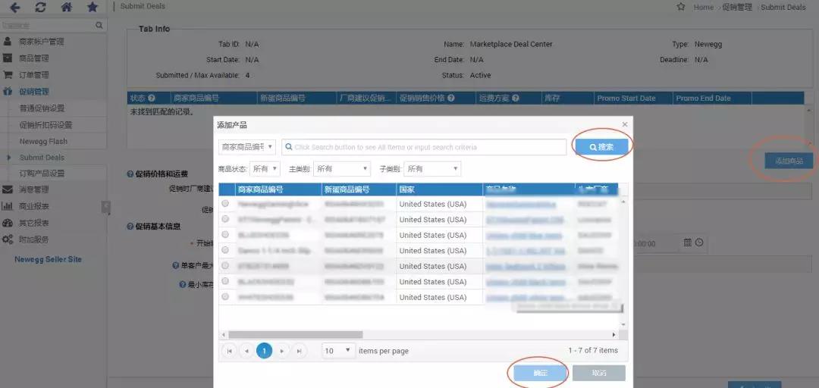The image size is (819, 388).
Task: Close the 添加产品 dialog with X
Action: [625, 124]
